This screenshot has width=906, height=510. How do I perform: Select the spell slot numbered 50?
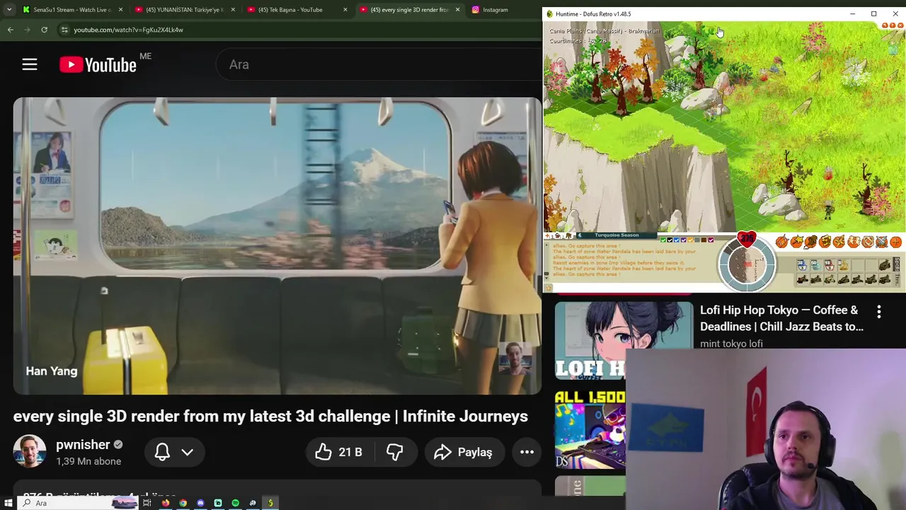816,265
